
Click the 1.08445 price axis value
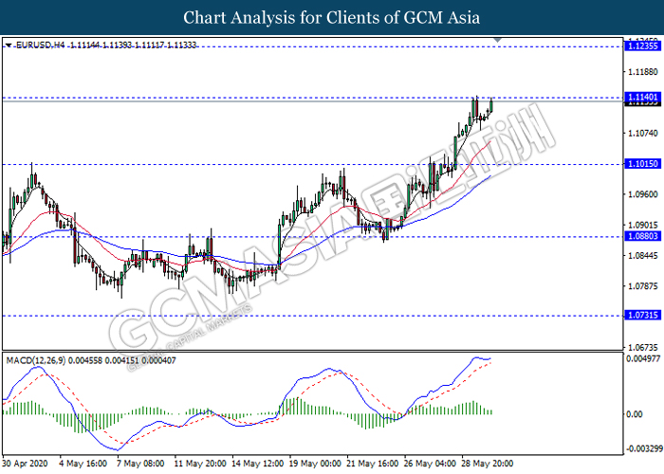click(643, 256)
